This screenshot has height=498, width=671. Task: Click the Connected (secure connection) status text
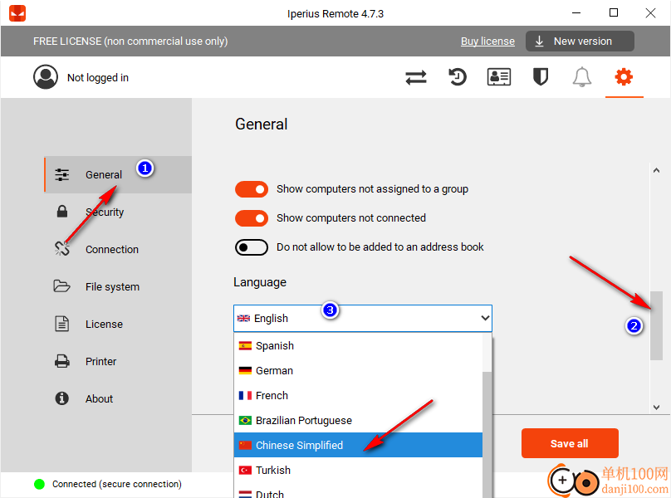[117, 484]
